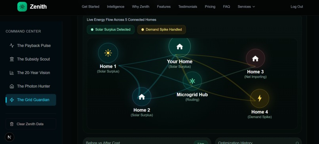Click the Your Home label text
Image resolution: width=319 pixels, height=144 pixels.
tap(180, 62)
